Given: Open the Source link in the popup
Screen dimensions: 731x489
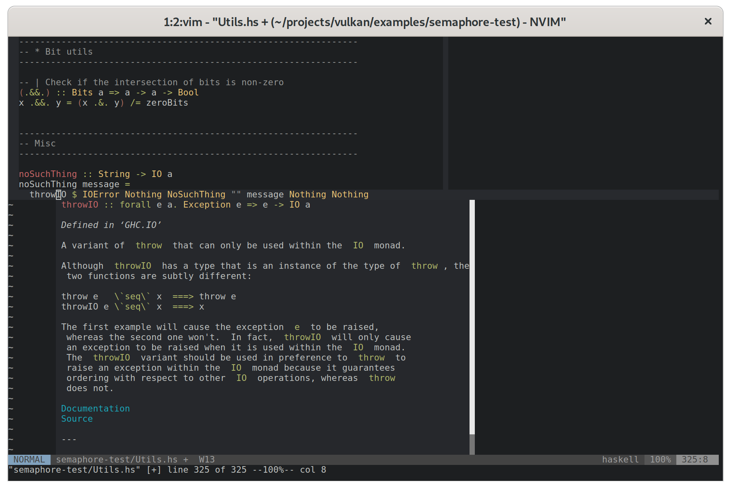Looking at the screenshot, I should click(x=77, y=418).
